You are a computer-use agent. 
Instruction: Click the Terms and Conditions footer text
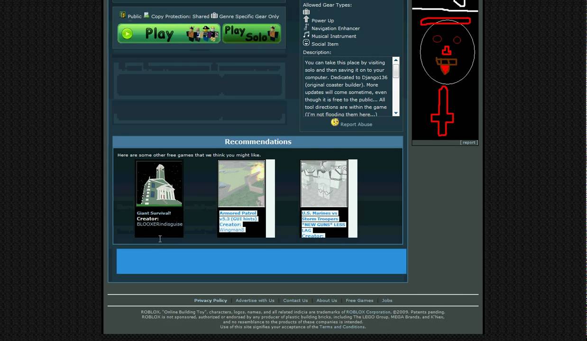(342, 327)
